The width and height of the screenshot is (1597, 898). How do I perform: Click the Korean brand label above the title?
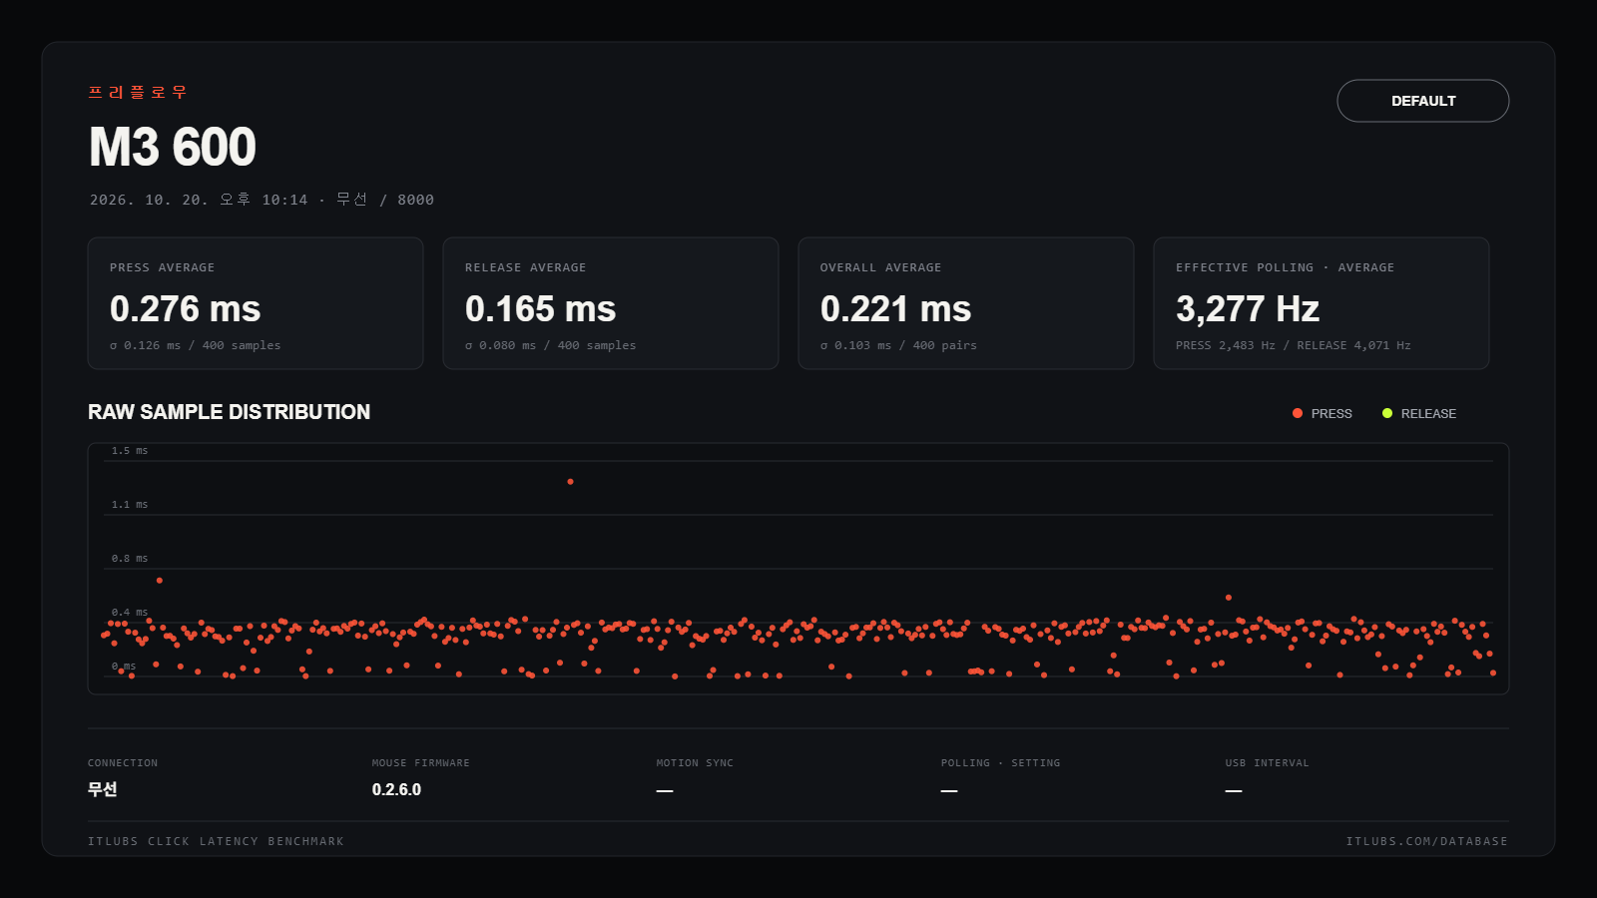(138, 92)
